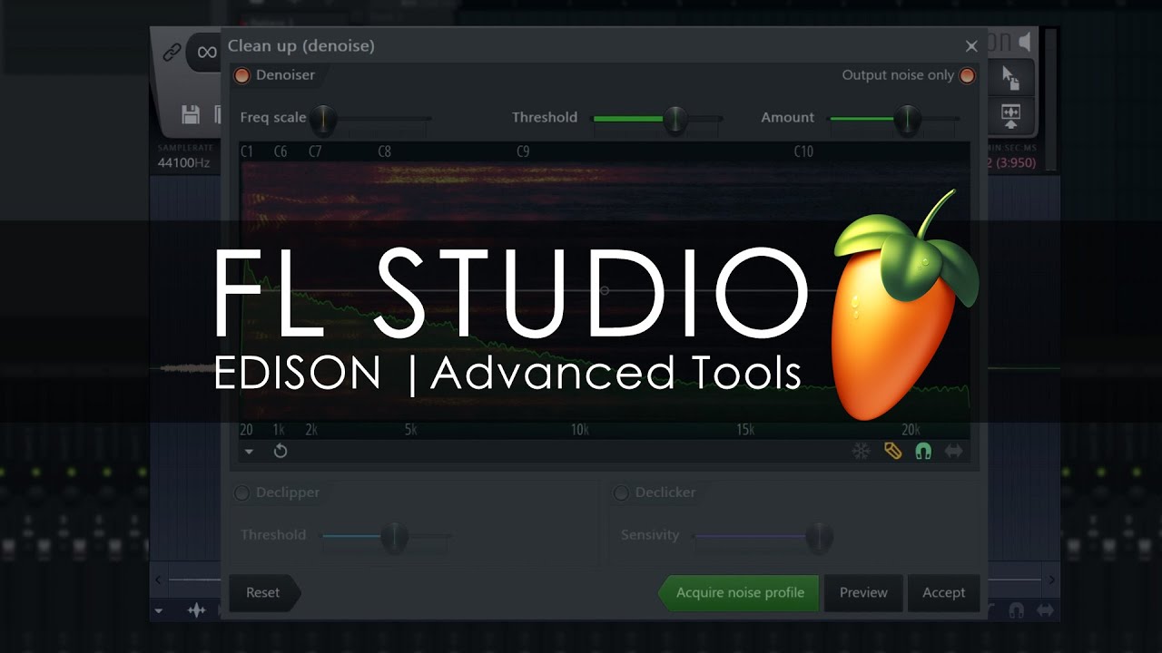Click the C8 note label on spectrum

pos(384,151)
